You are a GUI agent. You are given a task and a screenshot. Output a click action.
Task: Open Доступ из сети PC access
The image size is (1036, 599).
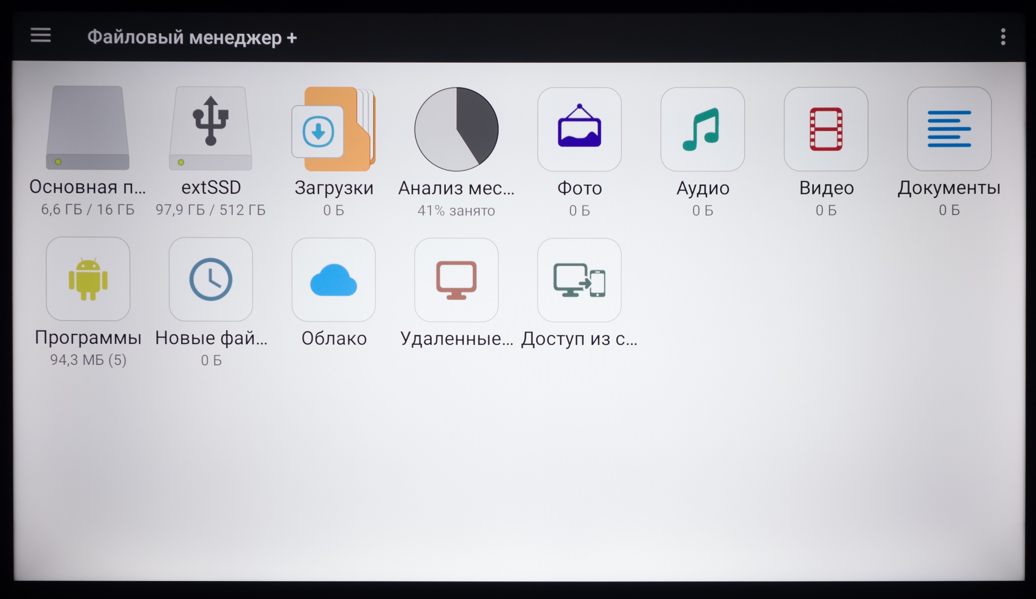point(579,280)
